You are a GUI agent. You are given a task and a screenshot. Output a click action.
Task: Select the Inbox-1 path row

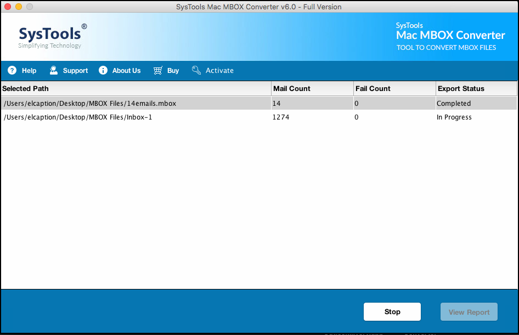pos(259,117)
